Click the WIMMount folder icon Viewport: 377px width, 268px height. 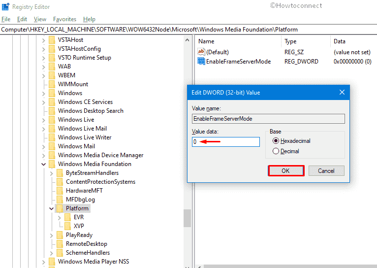click(x=52, y=84)
